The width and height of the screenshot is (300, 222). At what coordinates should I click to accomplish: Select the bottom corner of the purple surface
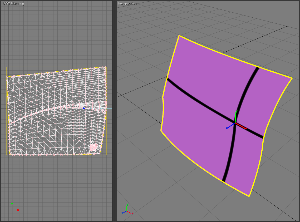click(249, 196)
